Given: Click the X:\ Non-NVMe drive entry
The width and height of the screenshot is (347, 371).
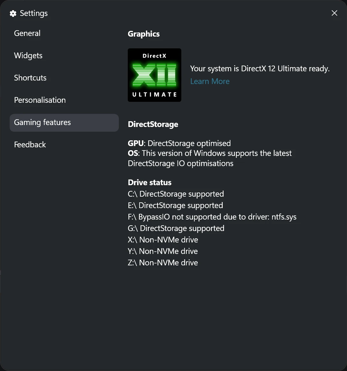Looking at the screenshot, I should 163,240.
